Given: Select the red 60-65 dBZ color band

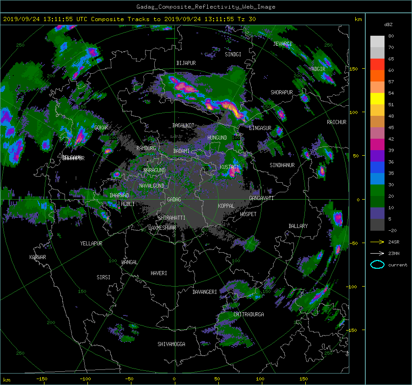Looking at the screenshot, I should [x=377, y=65].
